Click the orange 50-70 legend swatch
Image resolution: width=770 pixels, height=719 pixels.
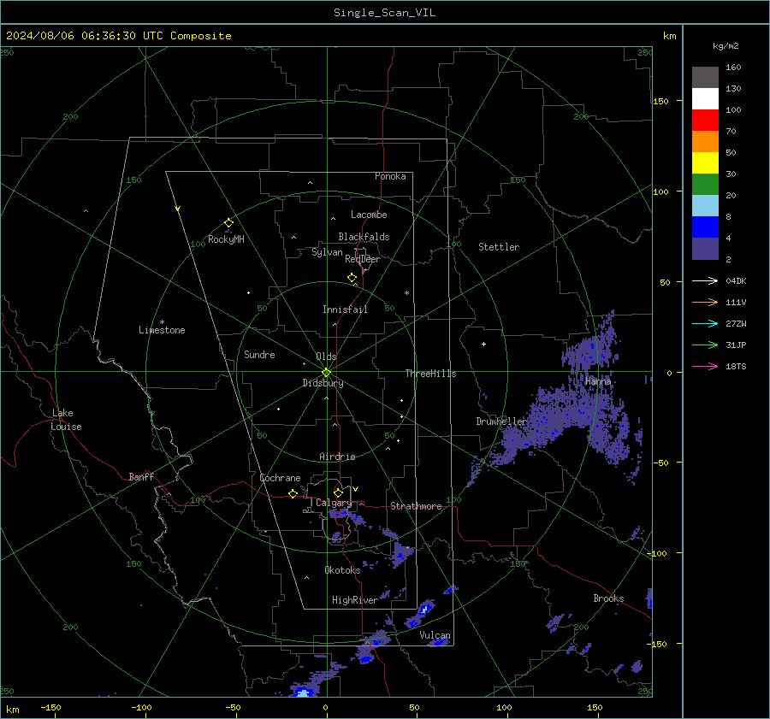(705, 141)
